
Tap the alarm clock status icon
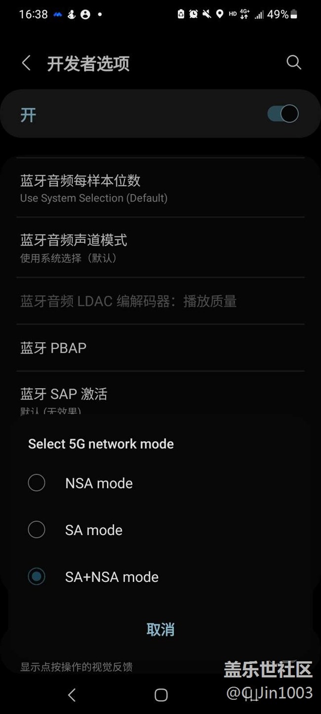pos(194,14)
